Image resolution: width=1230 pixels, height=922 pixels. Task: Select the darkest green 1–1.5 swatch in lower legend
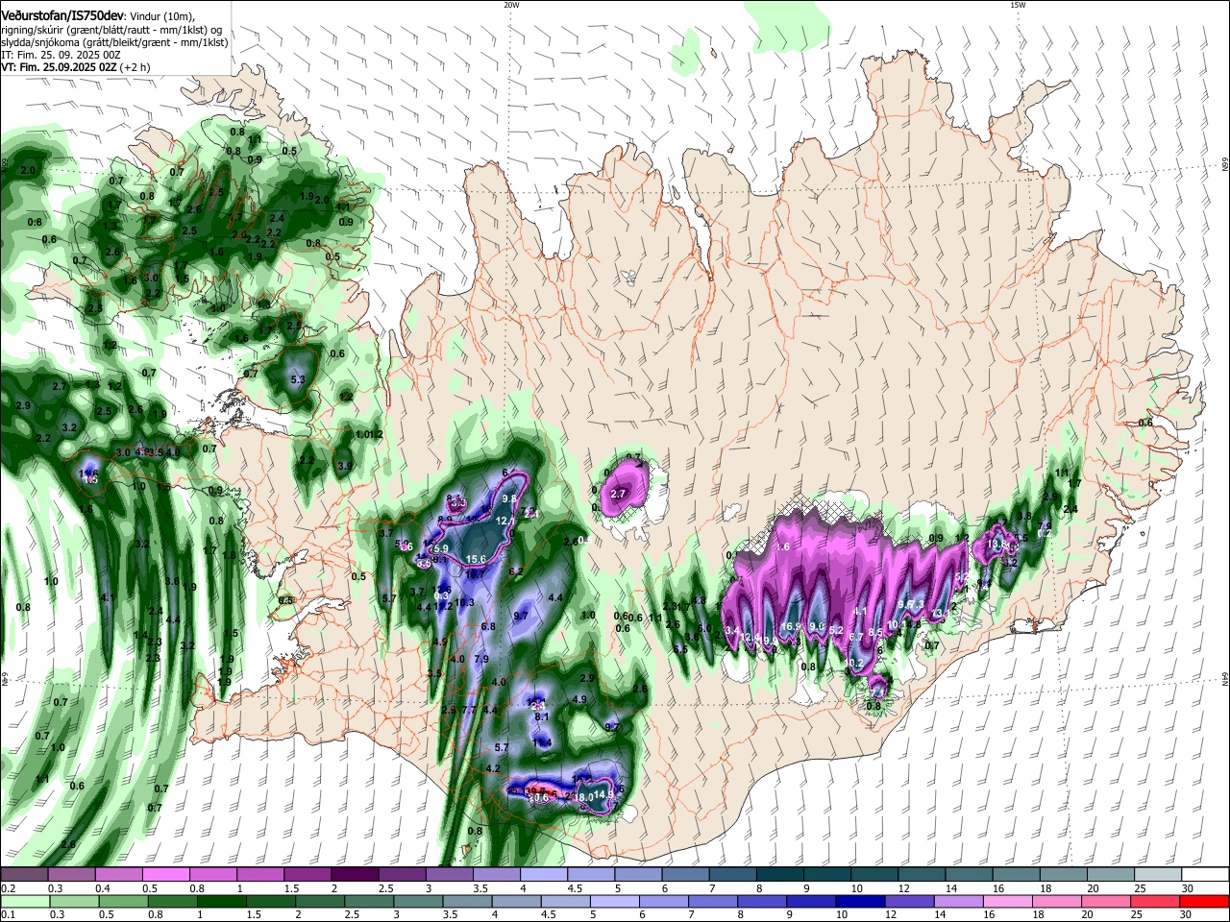tap(221, 901)
